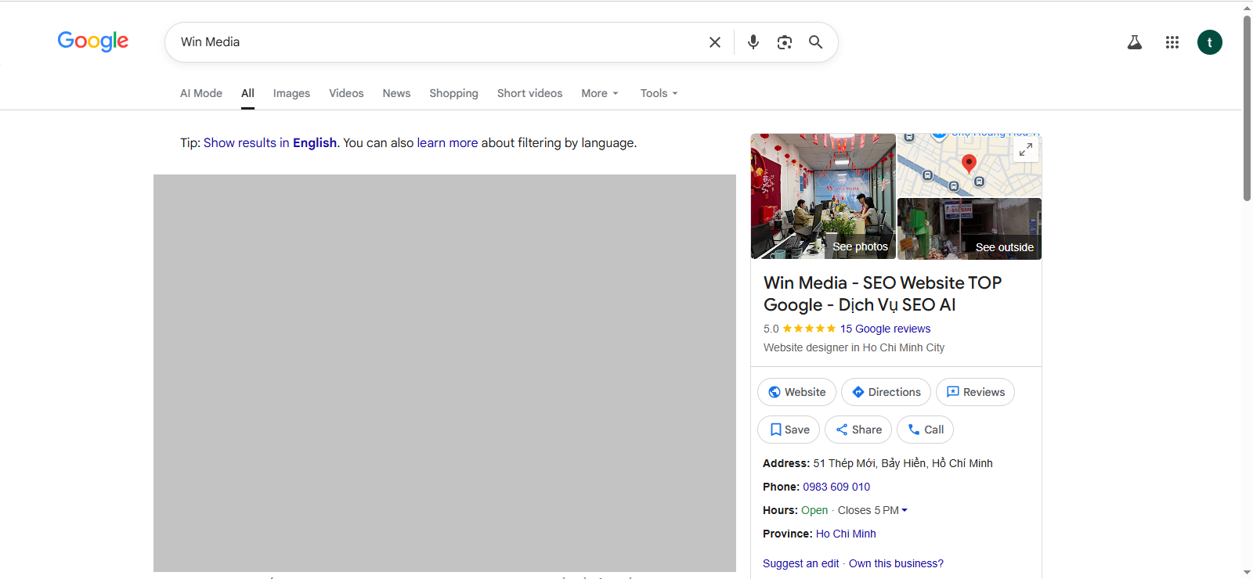Expand the More dropdown
The image size is (1253, 579).
(600, 93)
